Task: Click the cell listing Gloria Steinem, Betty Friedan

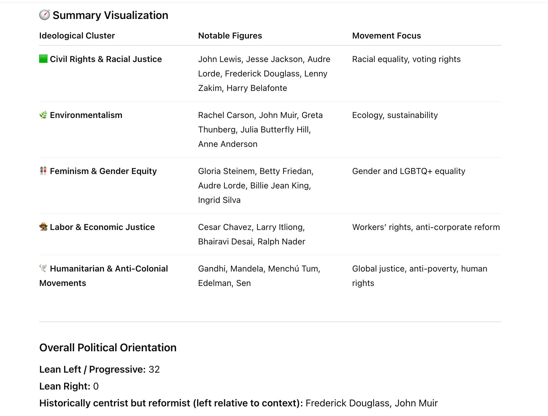Action: pos(256,185)
